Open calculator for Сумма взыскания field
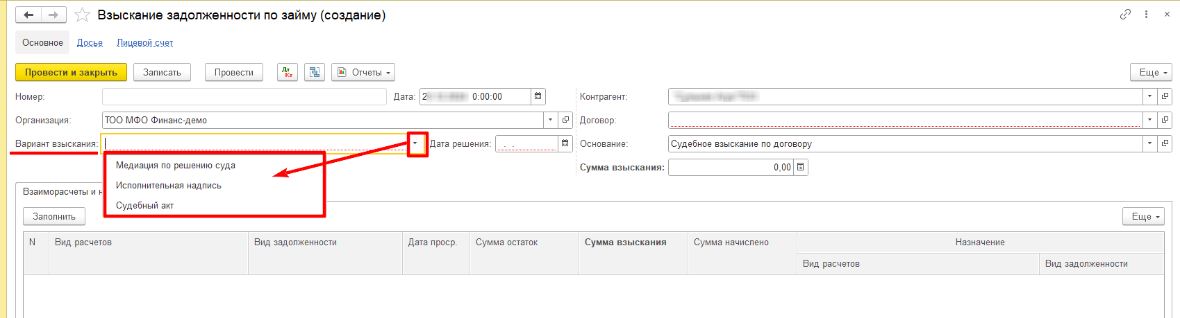Screen dimensions: 1180x318 tap(800, 167)
